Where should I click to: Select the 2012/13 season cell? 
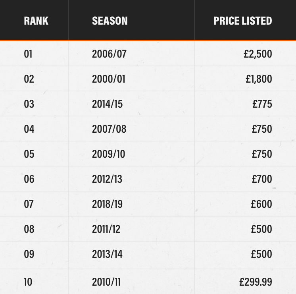coord(107,179)
